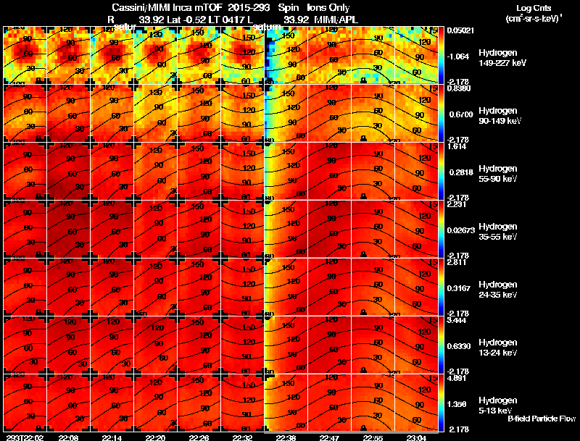Select the 'Hydrogen 55-90 keV' row label
This screenshot has width=580, height=441.
pyautogui.click(x=498, y=174)
